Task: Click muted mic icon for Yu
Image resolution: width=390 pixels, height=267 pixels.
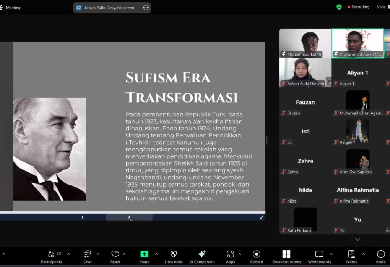Action: click(x=336, y=230)
